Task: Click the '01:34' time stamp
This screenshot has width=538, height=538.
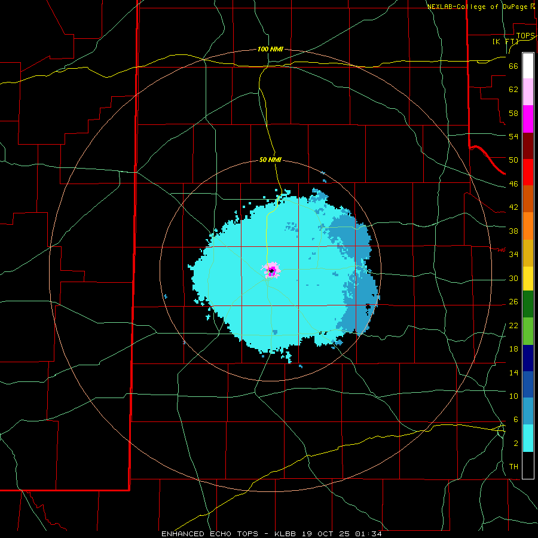Action: point(368,534)
